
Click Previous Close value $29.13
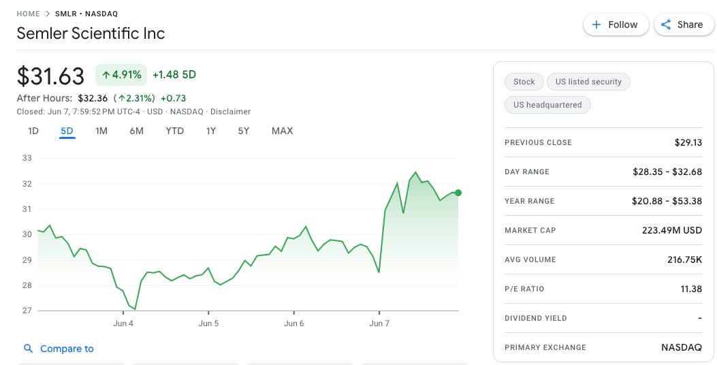[688, 142]
